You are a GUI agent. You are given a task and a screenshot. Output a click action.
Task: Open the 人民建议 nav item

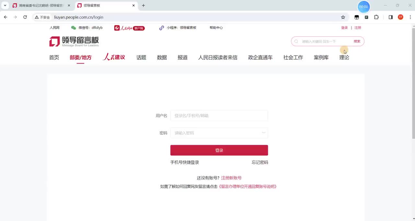click(114, 57)
